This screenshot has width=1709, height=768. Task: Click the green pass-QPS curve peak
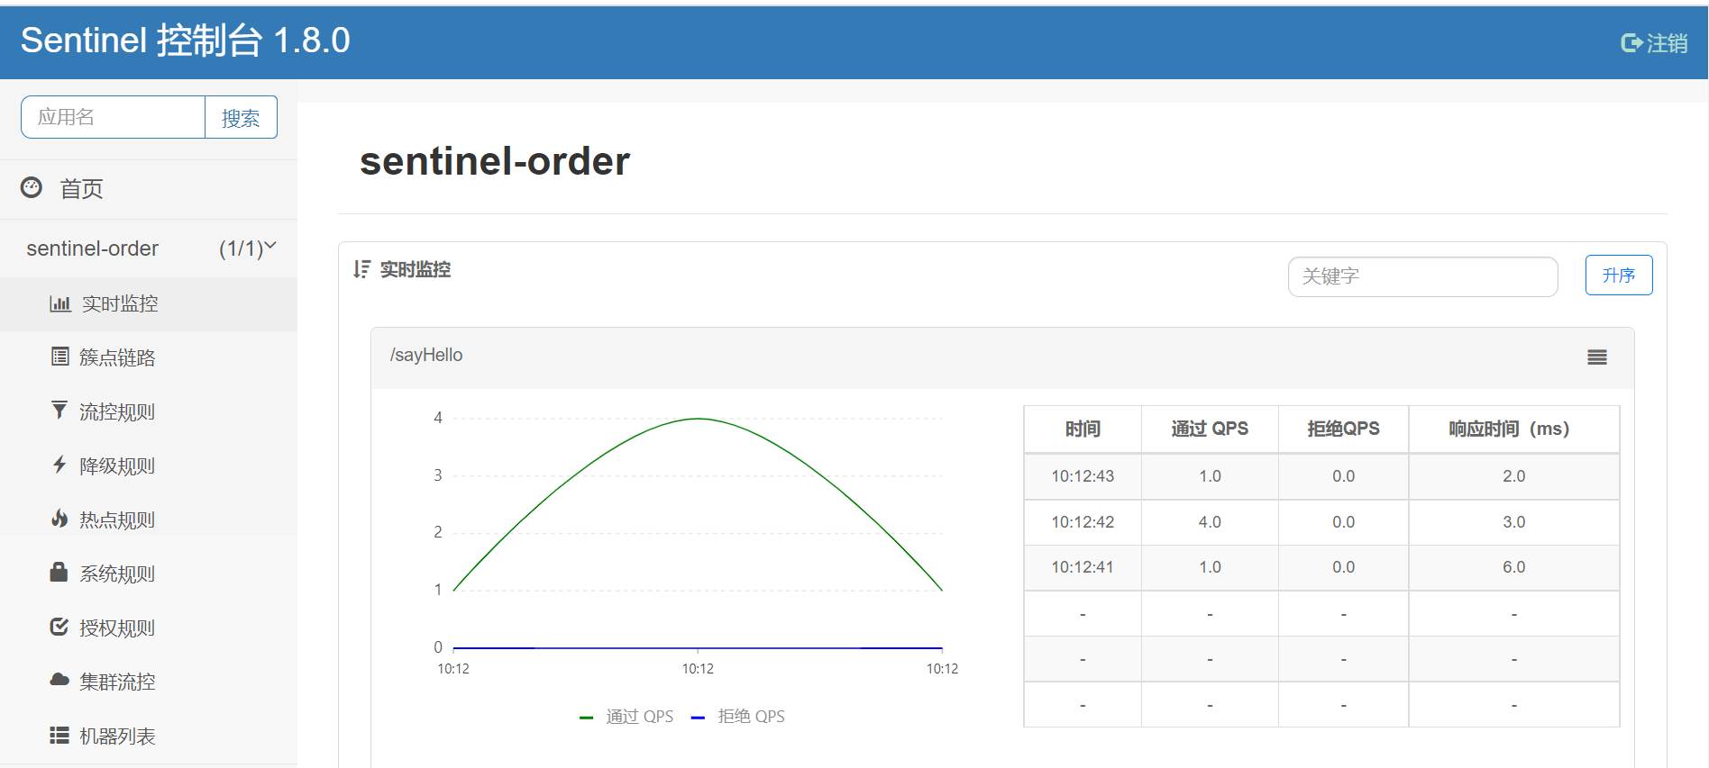point(698,419)
